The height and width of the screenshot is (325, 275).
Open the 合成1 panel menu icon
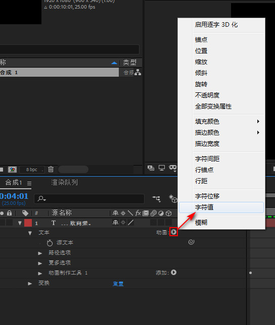coord(29,183)
